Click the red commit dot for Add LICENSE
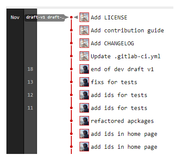The image size is (185, 163). 71,17
